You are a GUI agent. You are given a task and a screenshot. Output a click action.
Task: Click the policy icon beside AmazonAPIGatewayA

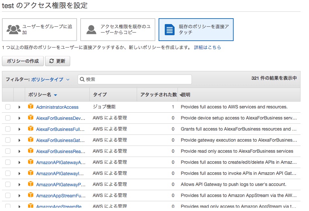point(31,162)
